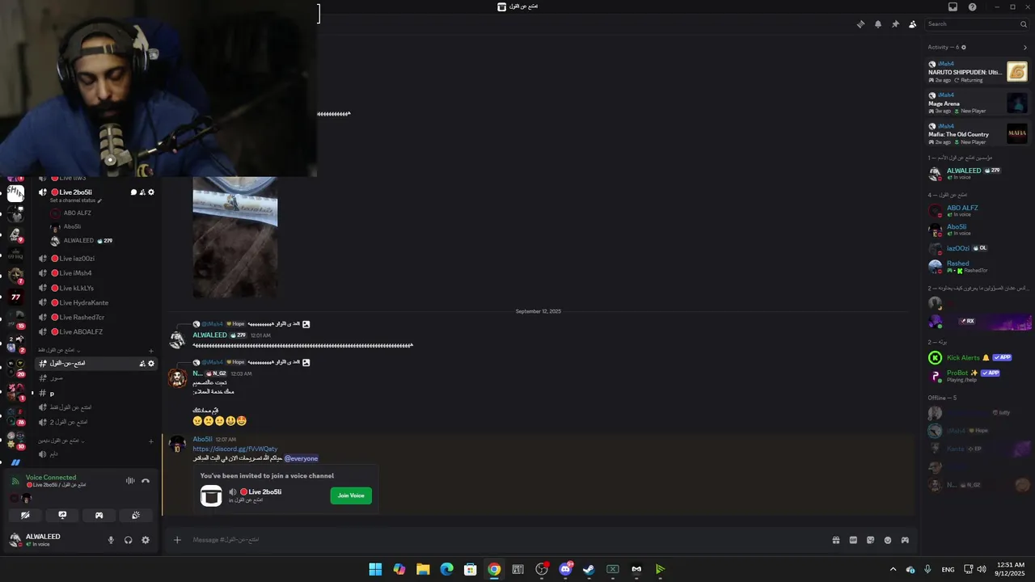Open the sticker picker
Screen dimensions: 1035x582
[871, 540]
